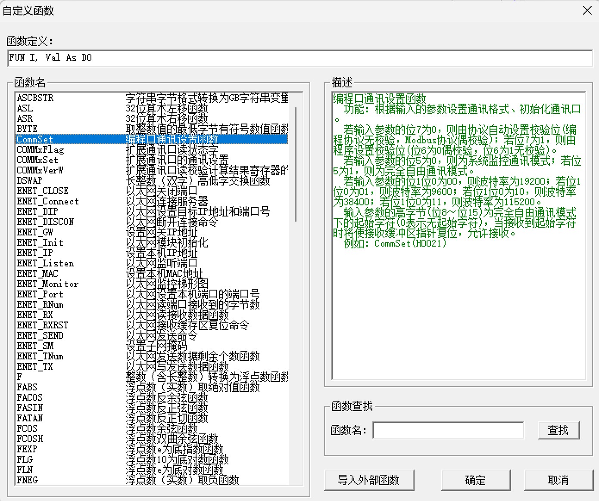Select the FACOS function row
Viewport: 599px width, 501px height.
point(152,398)
